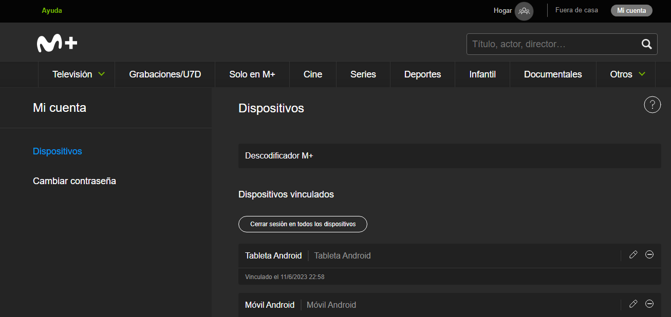671x317 pixels.
Task: Click the Hogar profile icon
Action: click(524, 11)
